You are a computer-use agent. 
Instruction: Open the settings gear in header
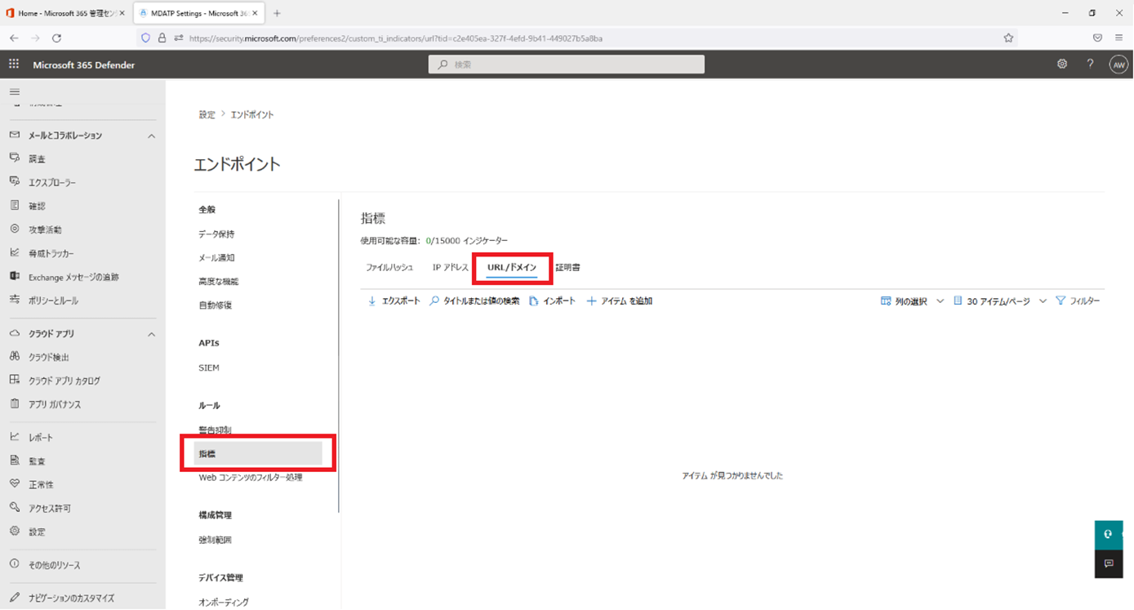point(1062,65)
